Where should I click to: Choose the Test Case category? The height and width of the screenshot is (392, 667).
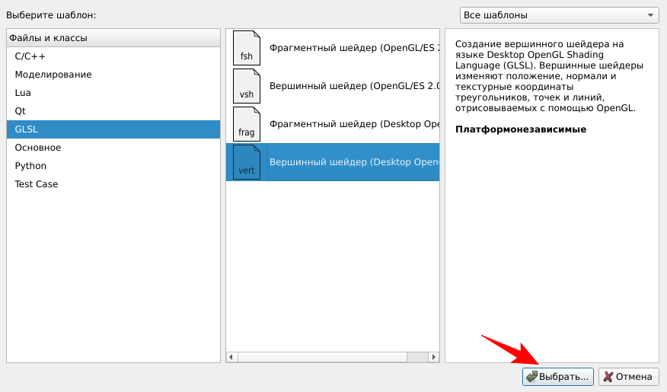pos(37,184)
